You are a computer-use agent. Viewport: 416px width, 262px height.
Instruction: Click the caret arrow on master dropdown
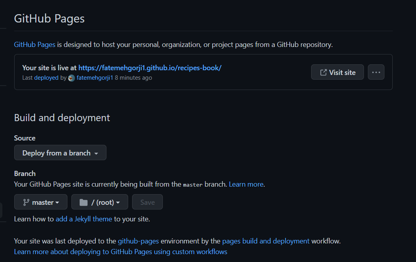(x=57, y=202)
